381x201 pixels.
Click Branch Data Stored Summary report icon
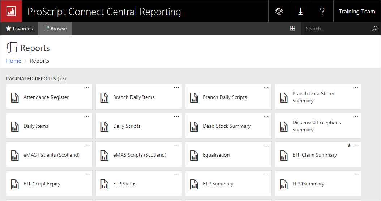(284, 98)
